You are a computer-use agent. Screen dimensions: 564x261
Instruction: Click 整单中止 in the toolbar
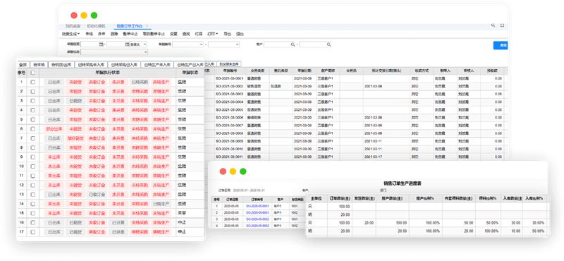(x=130, y=34)
